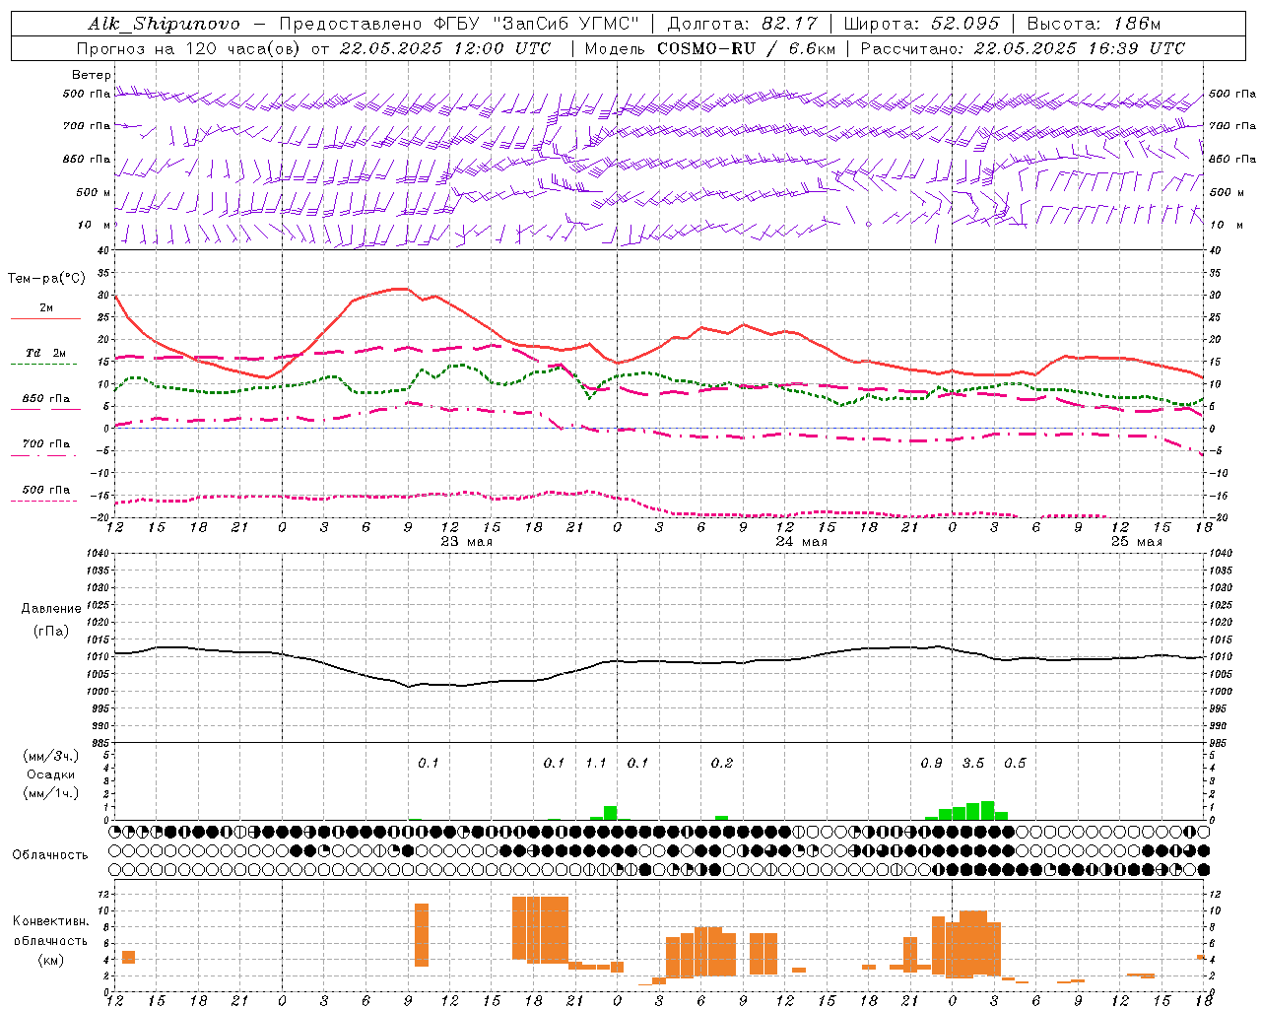Viewport: 1261px width, 1009px height.
Task: Click the '(мм/1ч.)' precipitation unit label
Action: coord(51,793)
